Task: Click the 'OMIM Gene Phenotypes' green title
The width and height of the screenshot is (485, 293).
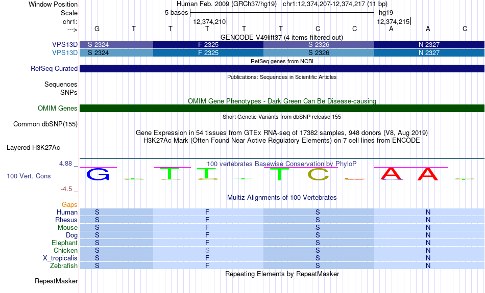Action: (x=282, y=101)
